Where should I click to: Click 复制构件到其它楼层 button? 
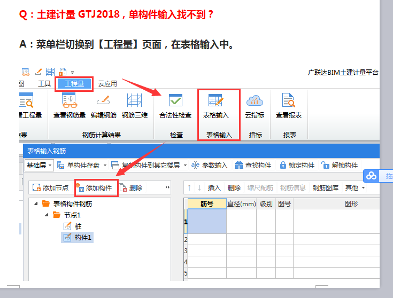click(146, 166)
